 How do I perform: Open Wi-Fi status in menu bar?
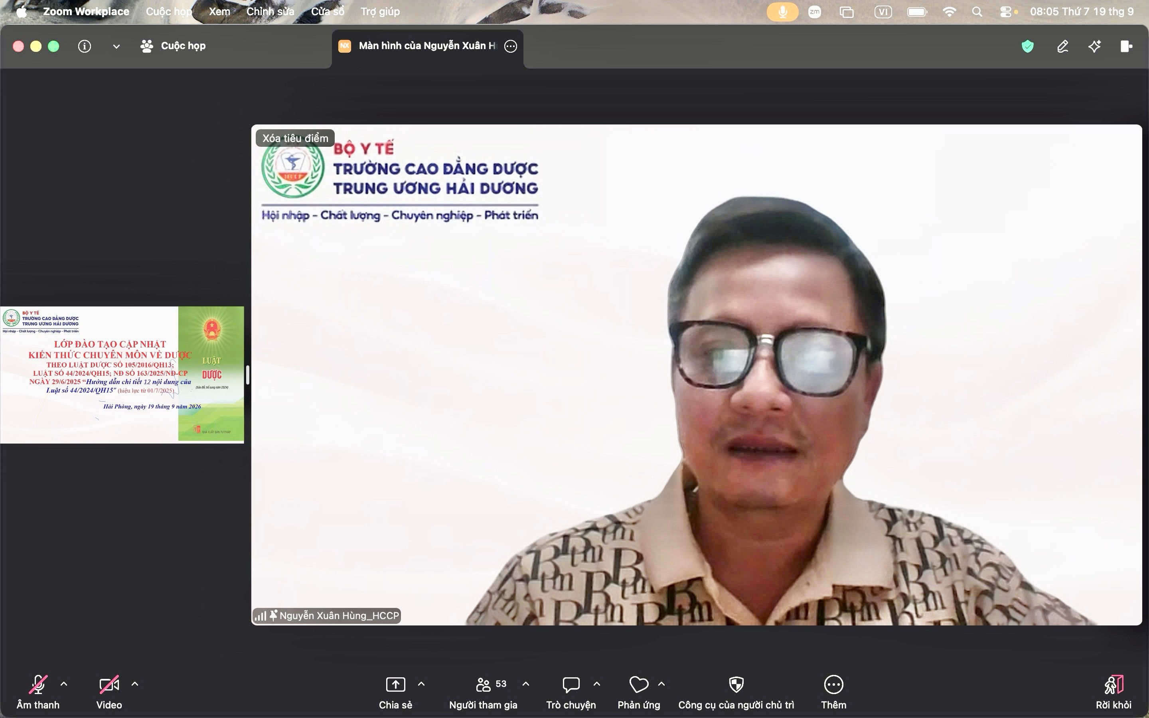pyautogui.click(x=949, y=12)
